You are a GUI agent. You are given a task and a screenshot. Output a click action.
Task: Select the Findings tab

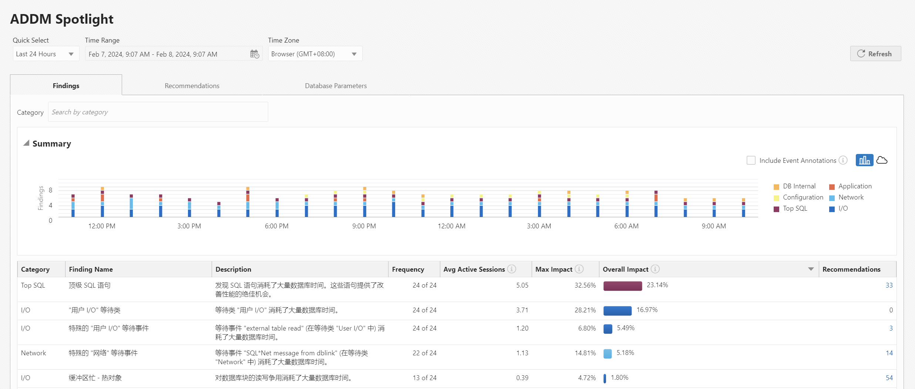[66, 85]
